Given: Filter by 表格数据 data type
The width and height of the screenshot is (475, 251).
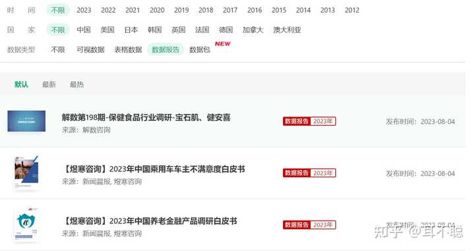Looking at the screenshot, I should [128, 49].
